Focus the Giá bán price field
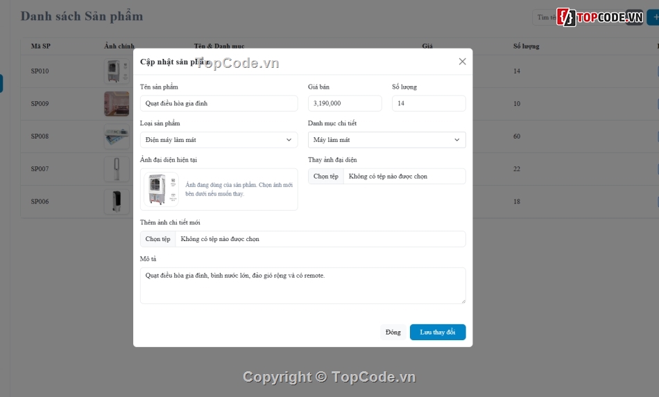Screen dimensions: 659x397 click(345, 103)
